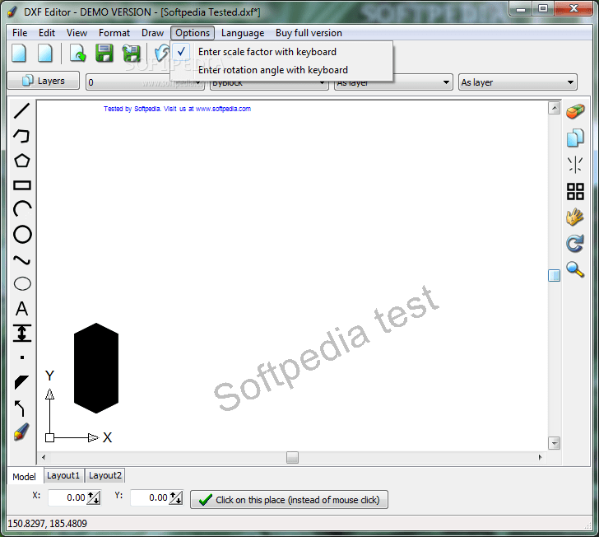
Task: Select the Dimension tool
Action: pyautogui.click(x=21, y=333)
